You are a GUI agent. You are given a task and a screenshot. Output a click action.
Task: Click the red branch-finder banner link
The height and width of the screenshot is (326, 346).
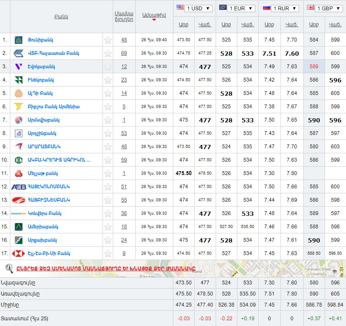click(106, 268)
